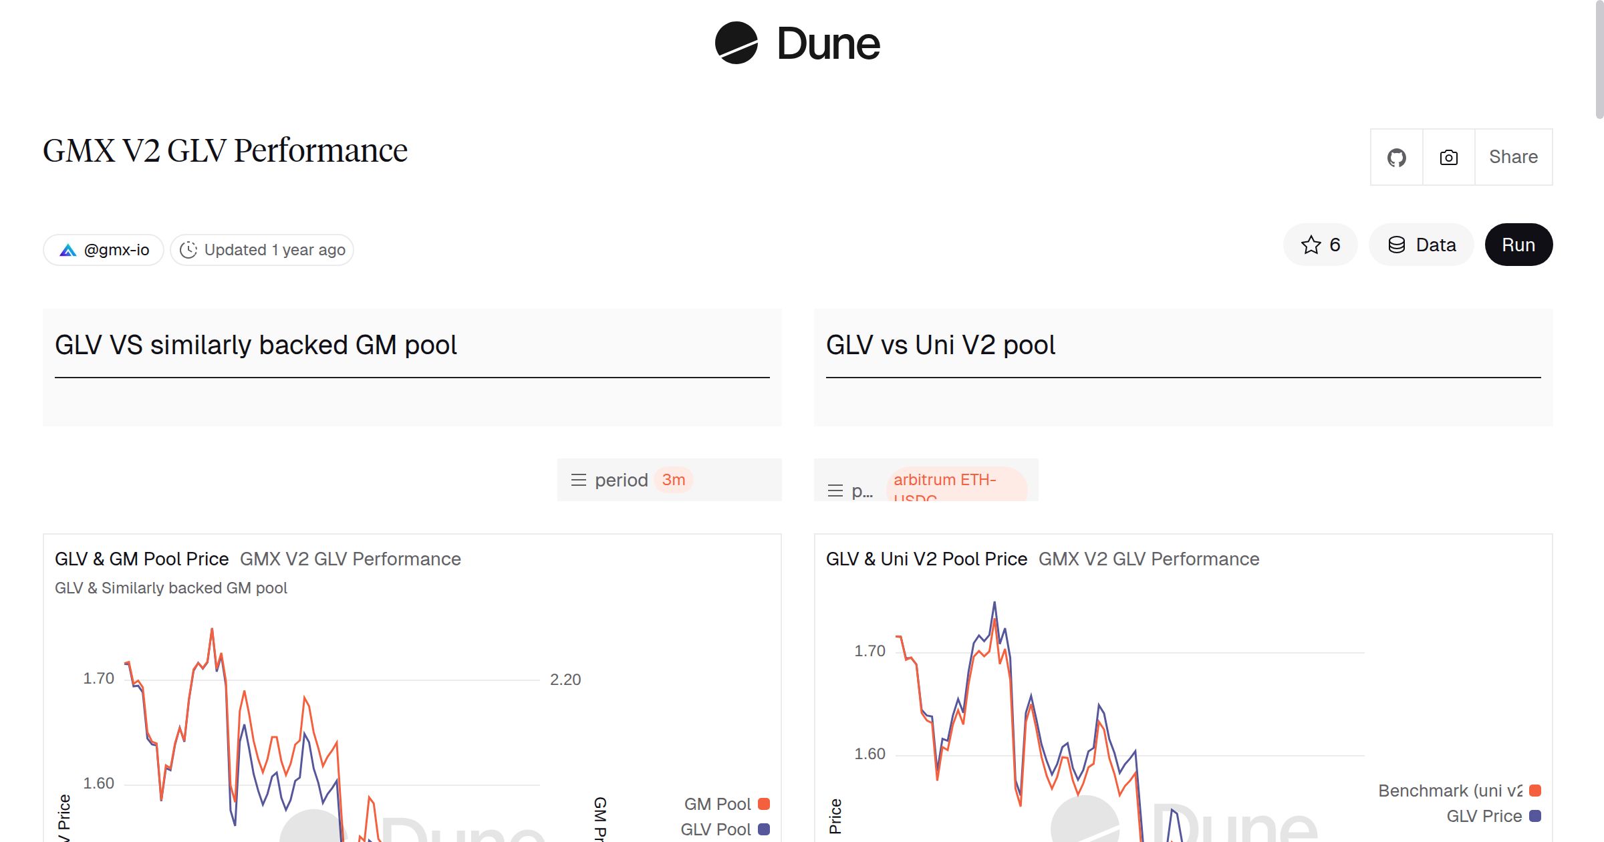The height and width of the screenshot is (842, 1604).
Task: Open the Data panel
Action: coord(1422,245)
